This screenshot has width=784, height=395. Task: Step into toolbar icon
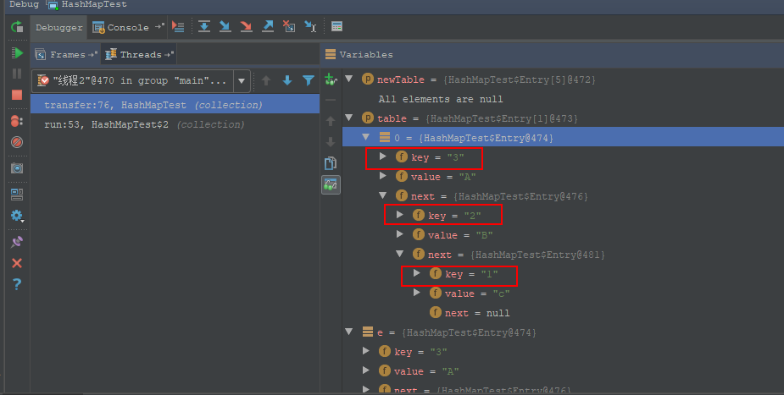[225, 26]
